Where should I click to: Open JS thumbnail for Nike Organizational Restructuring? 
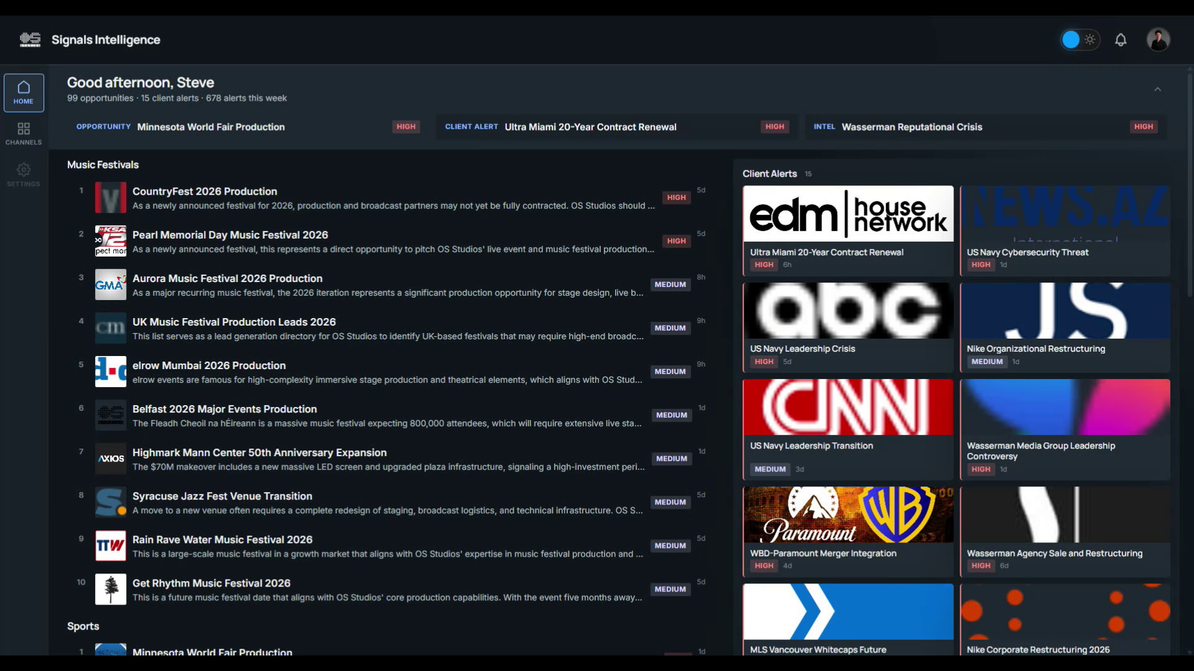[1065, 311]
